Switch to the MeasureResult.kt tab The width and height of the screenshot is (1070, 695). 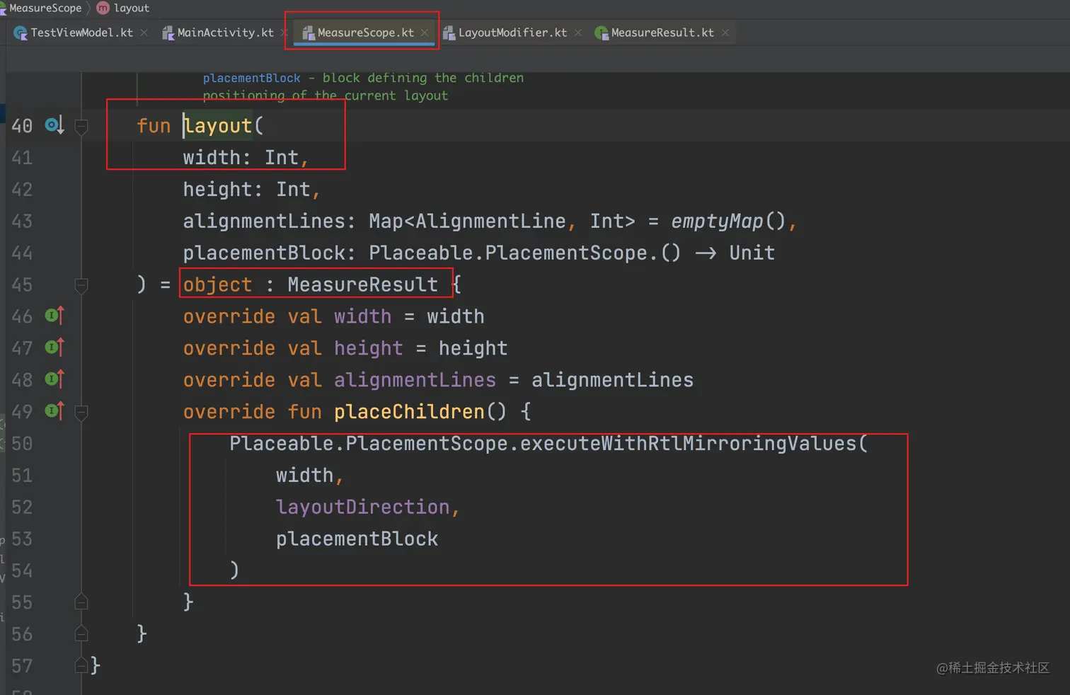[x=662, y=33]
